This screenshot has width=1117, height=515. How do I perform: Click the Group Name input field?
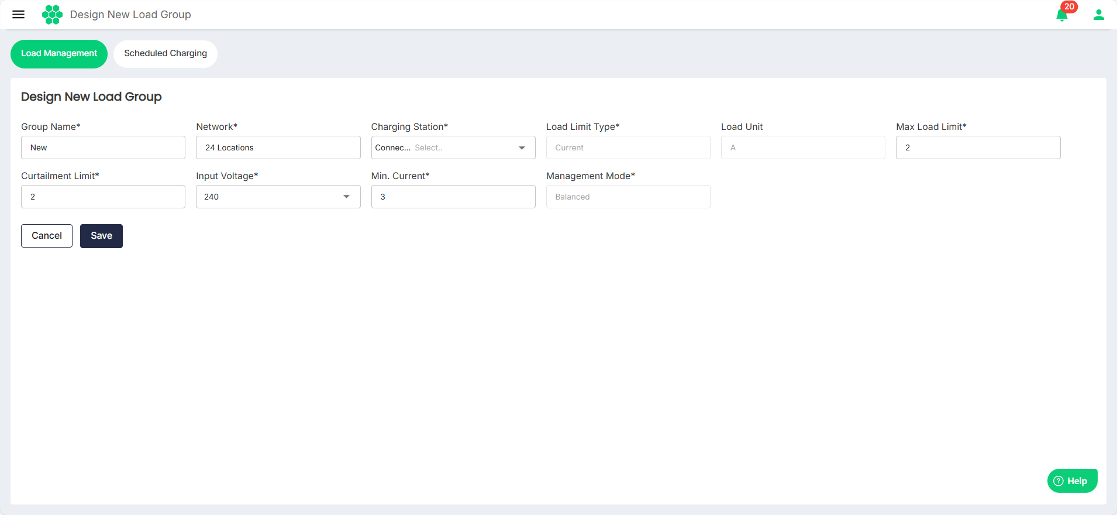click(x=103, y=148)
